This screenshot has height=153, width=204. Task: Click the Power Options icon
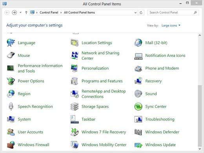(11, 81)
